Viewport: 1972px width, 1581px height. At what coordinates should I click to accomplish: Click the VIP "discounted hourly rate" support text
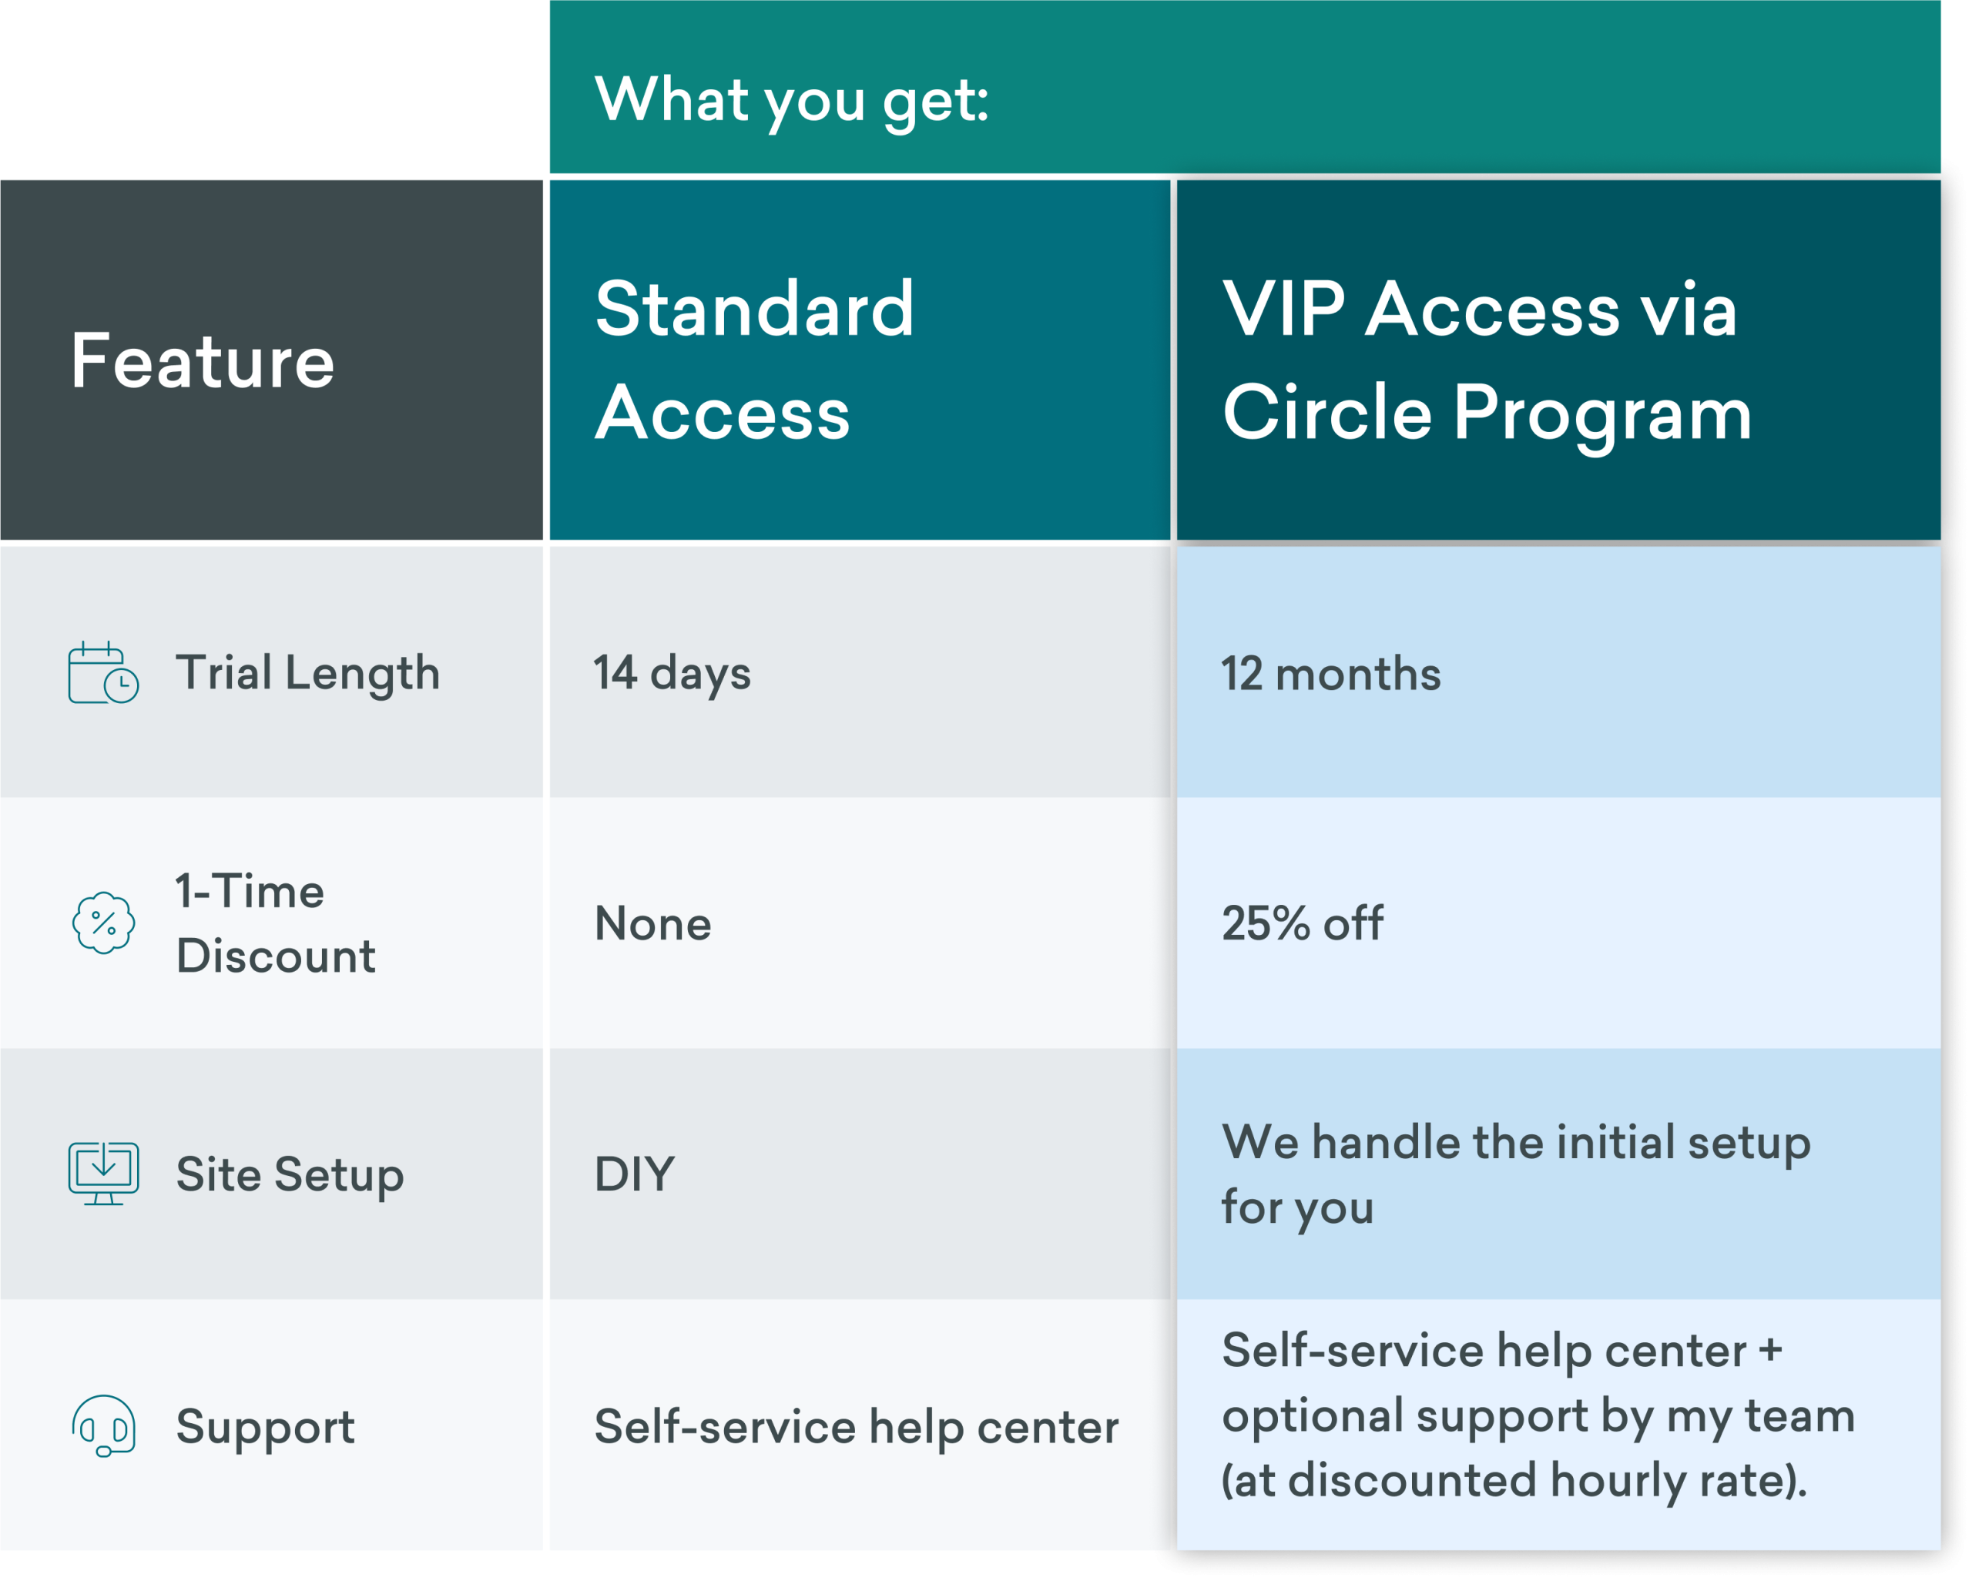coord(1514,1479)
